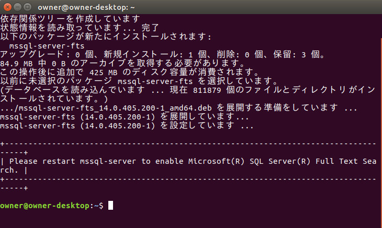Click the '811879' file count number
Screen dimensions: 382x228
pyautogui.click(x=195, y=90)
